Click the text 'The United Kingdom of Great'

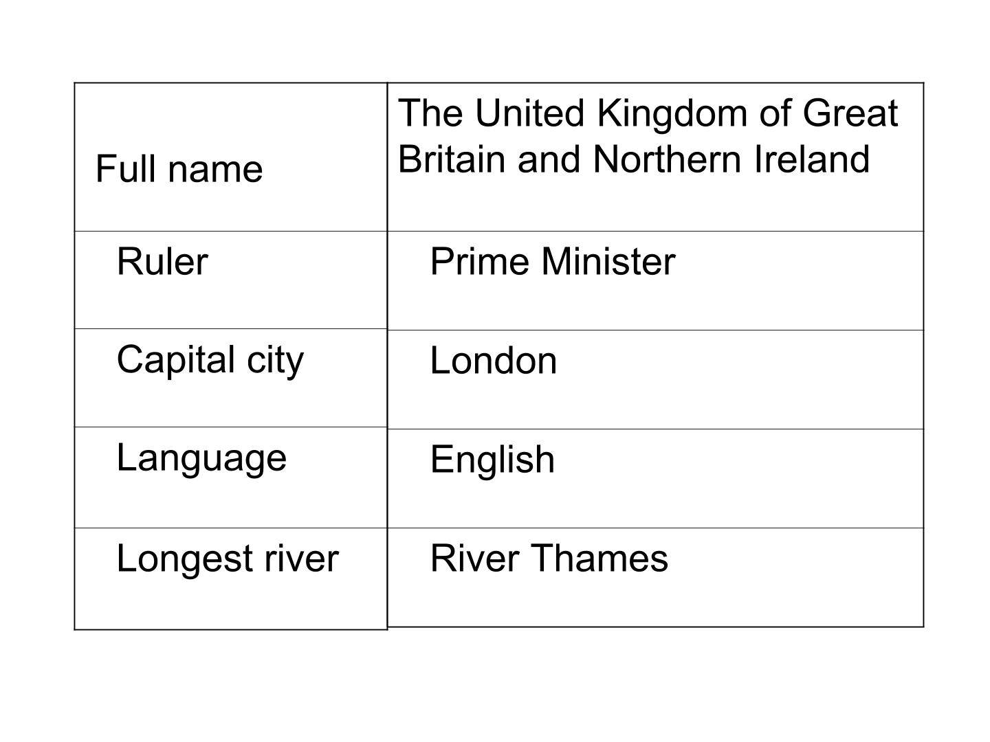(x=648, y=113)
